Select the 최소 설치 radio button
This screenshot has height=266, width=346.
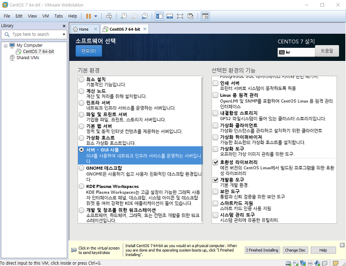coord(81,79)
